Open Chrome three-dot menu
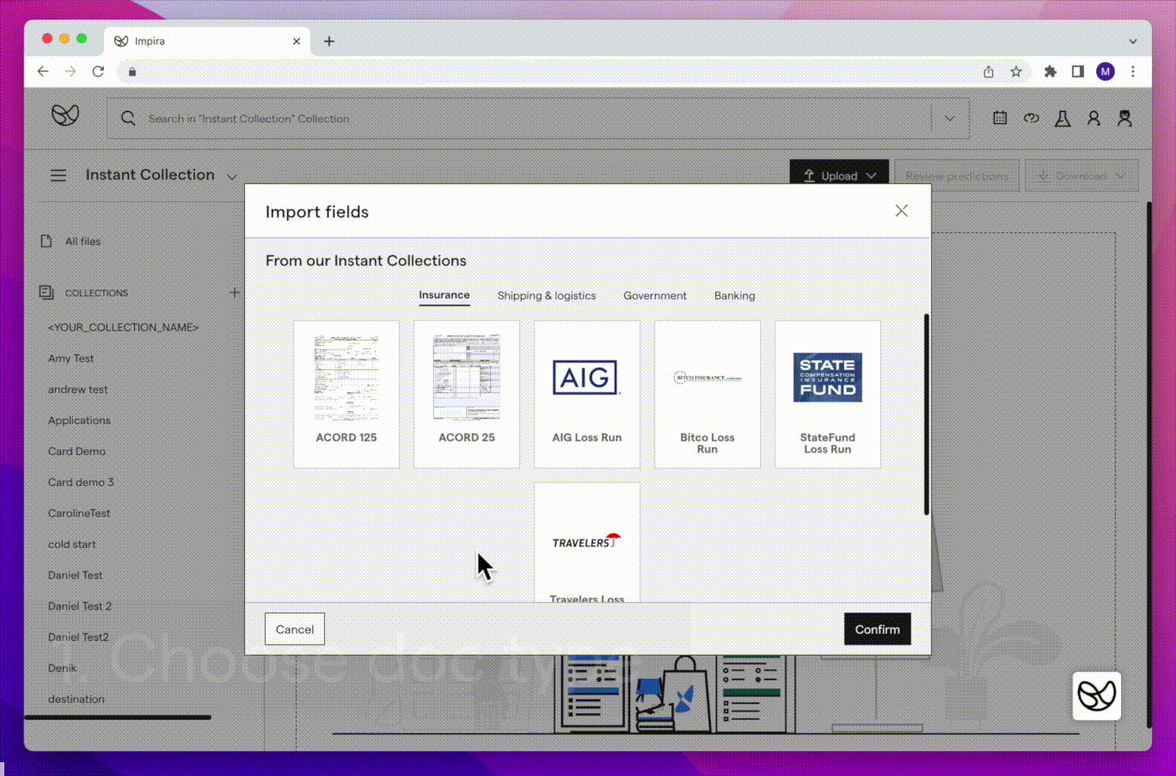Image resolution: width=1176 pixels, height=776 pixels. pos(1133,71)
